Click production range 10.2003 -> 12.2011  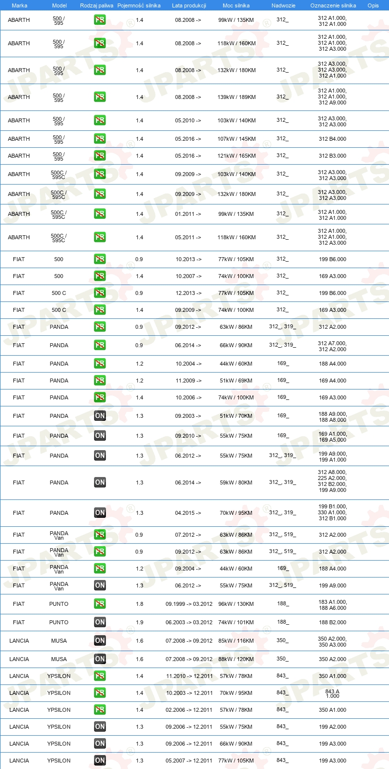pyautogui.click(x=189, y=693)
